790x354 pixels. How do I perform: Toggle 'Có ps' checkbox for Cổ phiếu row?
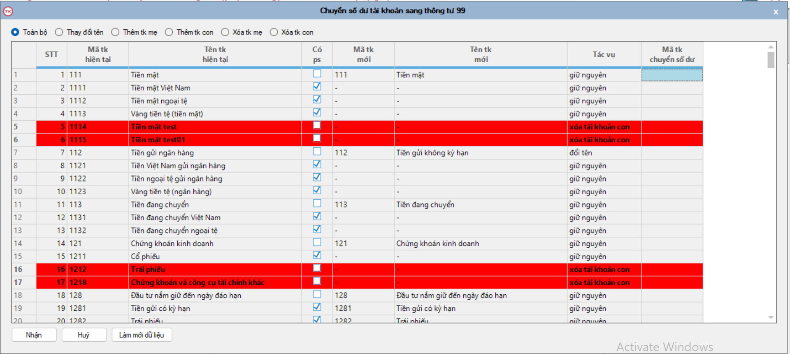coord(317,255)
